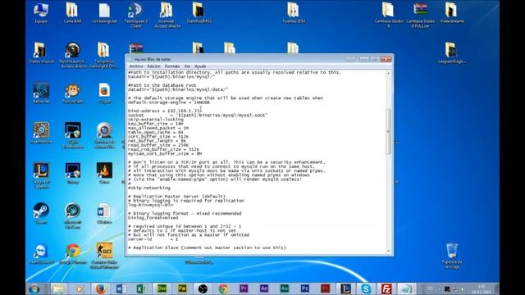Click the taskbar clock
The width and height of the screenshot is (525, 295).
(482, 289)
